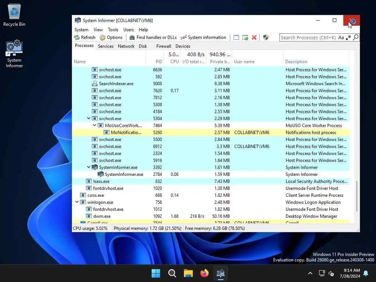This screenshot has height=282, width=376.
Task: Open the System menu
Action: coord(81,30)
